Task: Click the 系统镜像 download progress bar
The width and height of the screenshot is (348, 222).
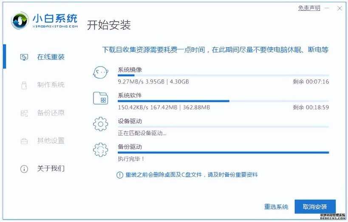Action: [x=223, y=76]
